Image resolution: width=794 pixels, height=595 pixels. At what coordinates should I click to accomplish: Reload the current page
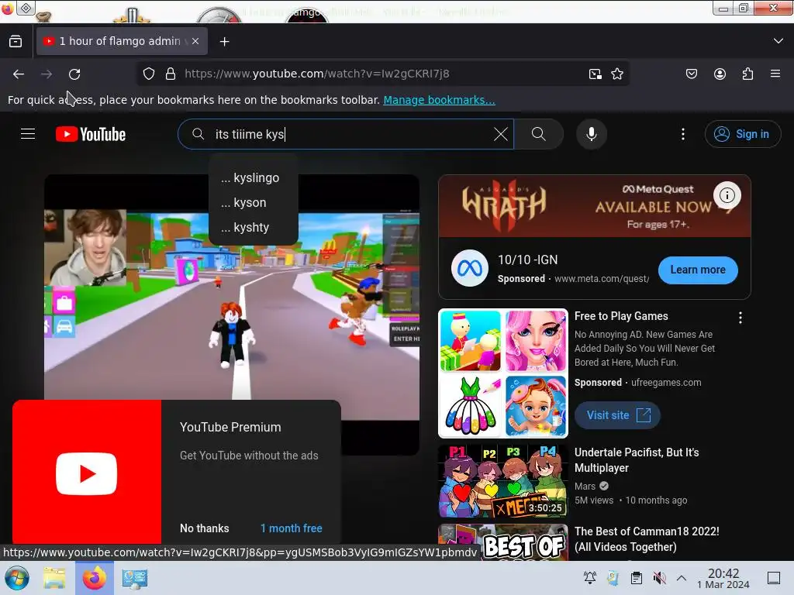pyautogui.click(x=74, y=74)
